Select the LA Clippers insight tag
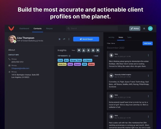 point(88,60)
